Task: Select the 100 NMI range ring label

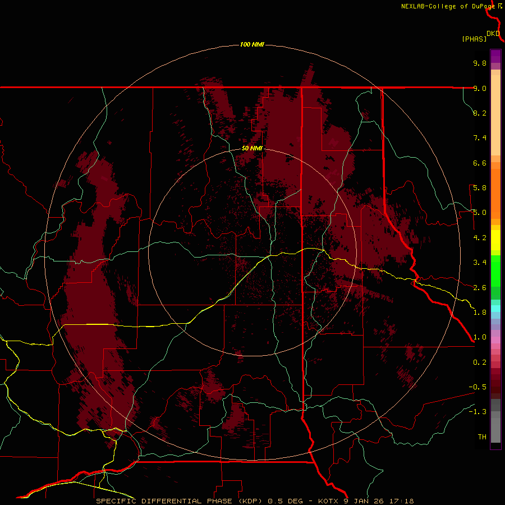Action: coord(252,44)
